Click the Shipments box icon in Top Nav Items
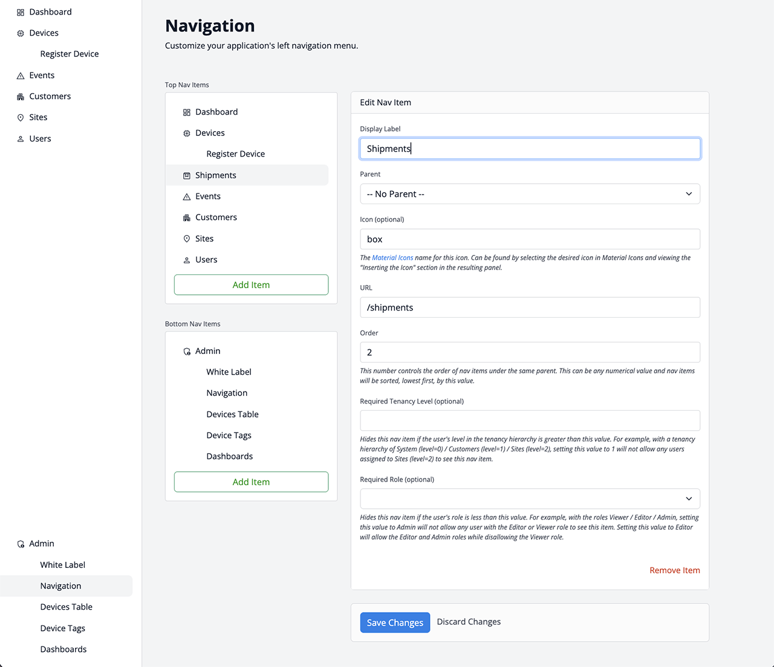This screenshot has height=667, width=774. point(187,175)
